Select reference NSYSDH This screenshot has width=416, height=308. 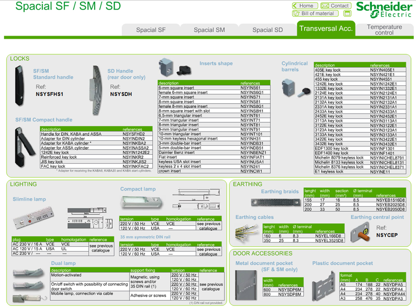tap(121, 94)
